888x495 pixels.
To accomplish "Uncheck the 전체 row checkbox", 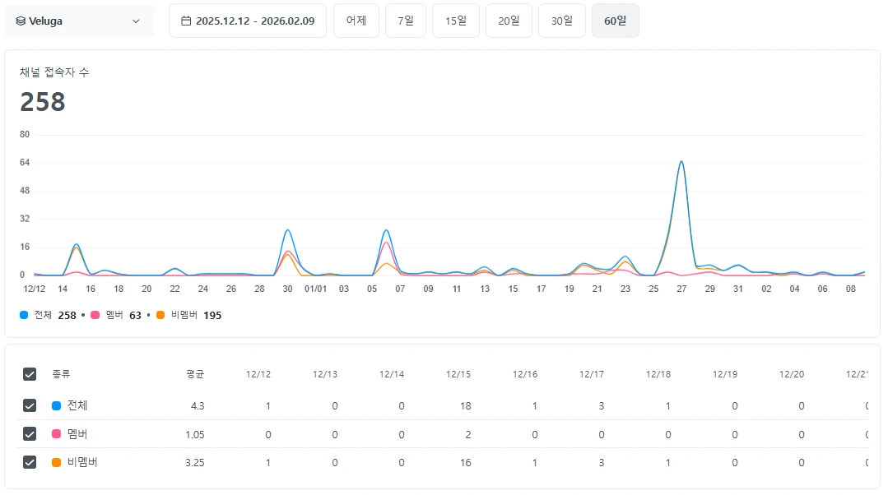I will pos(30,405).
